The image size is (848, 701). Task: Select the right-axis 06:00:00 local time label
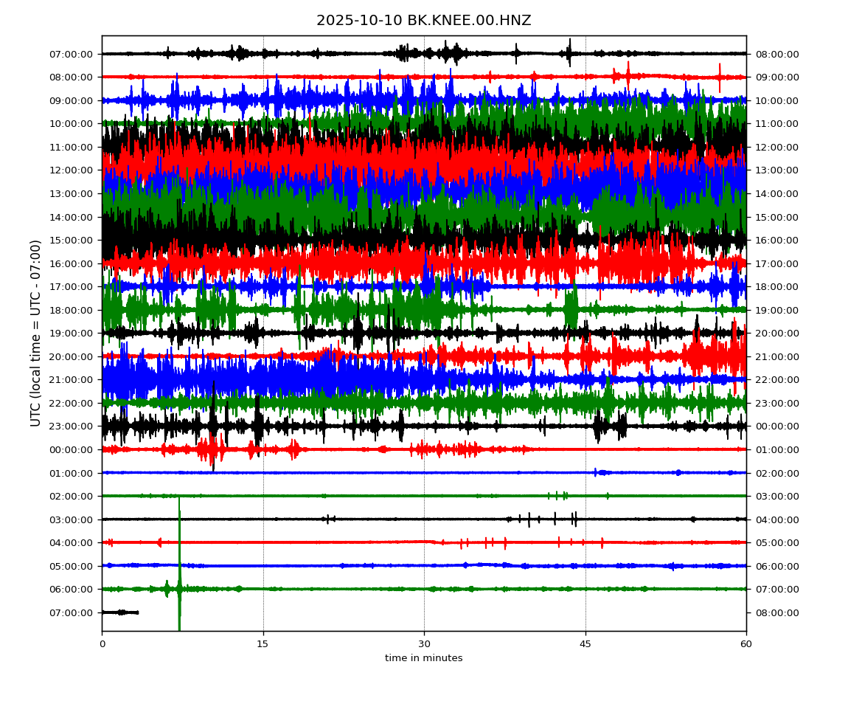[777, 566]
